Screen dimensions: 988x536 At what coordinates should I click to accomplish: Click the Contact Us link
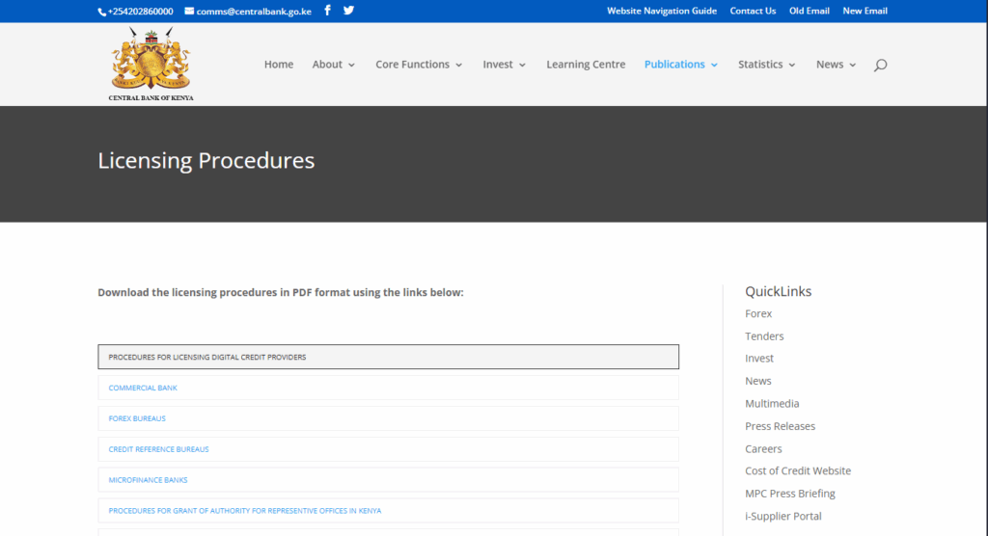753,12
